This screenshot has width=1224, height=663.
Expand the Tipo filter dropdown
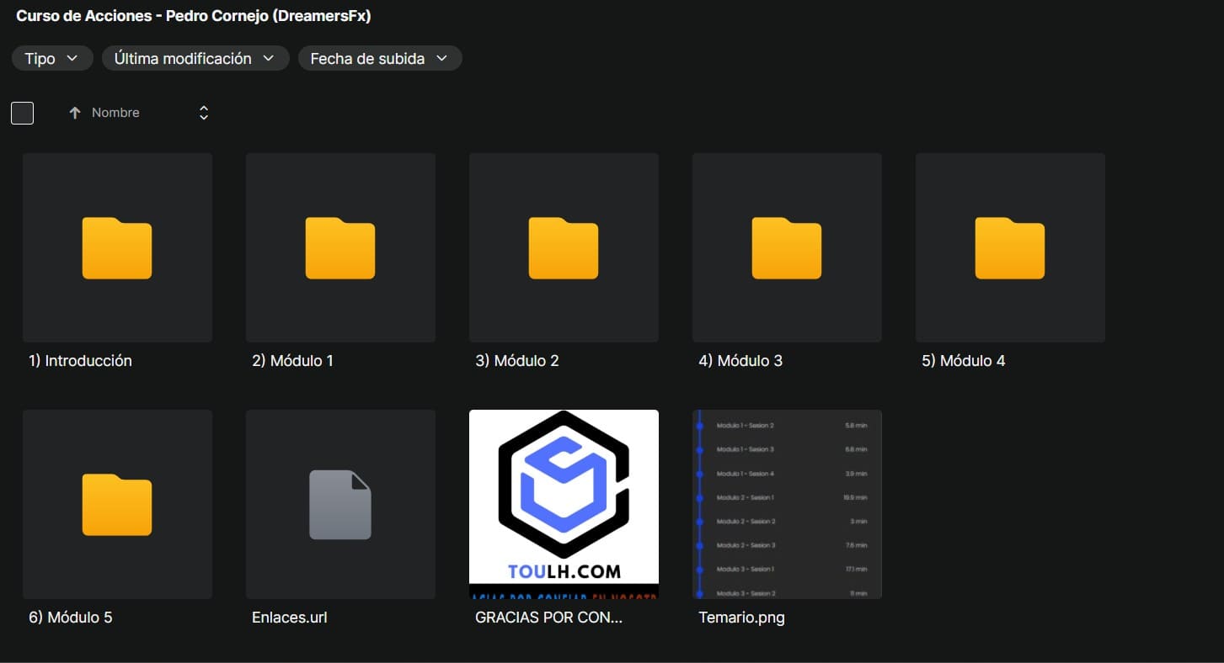51,58
